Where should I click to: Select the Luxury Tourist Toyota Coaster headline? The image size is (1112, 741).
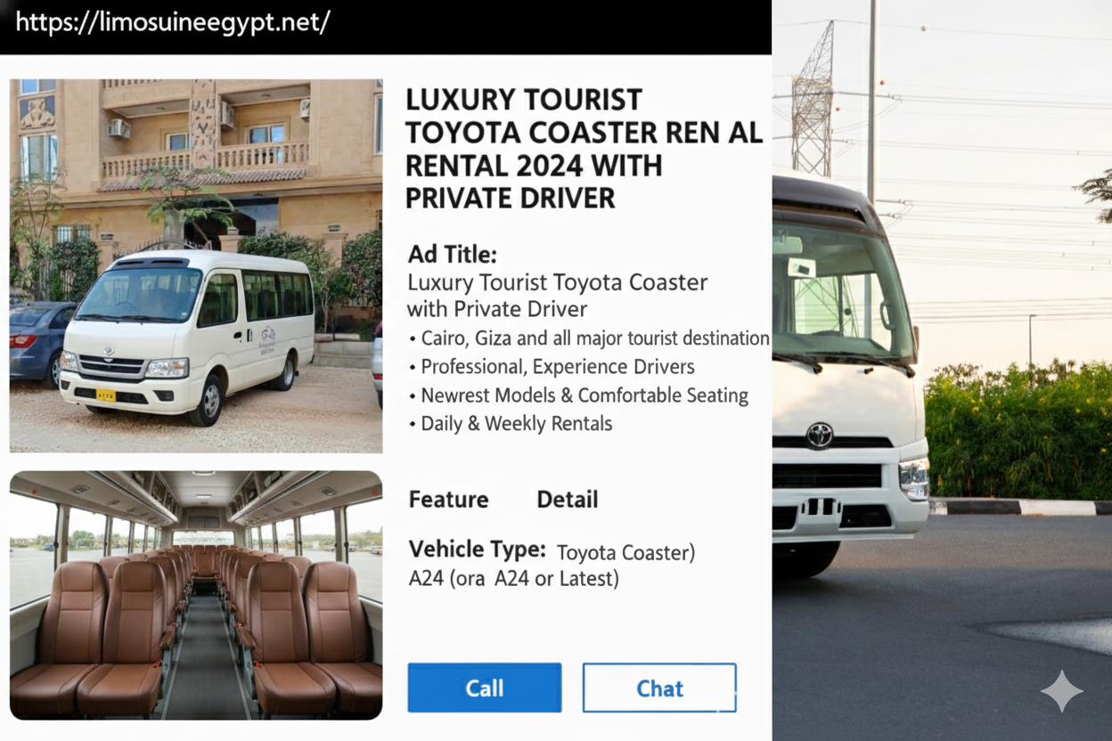585,148
